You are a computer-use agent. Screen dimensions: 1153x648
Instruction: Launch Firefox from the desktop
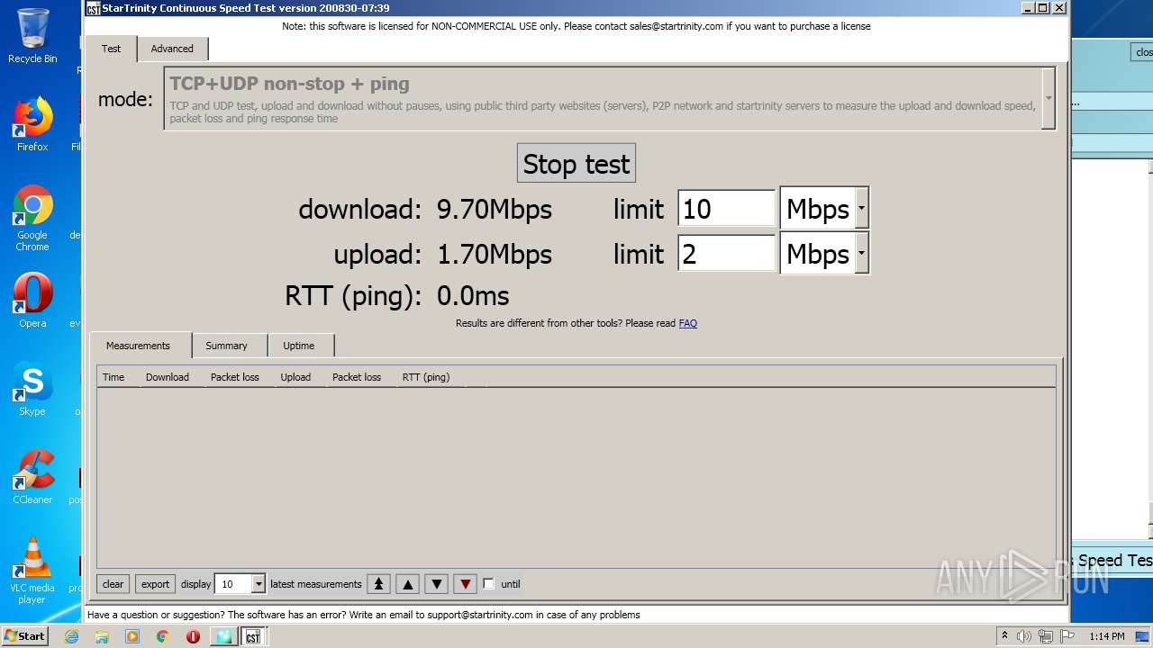tap(32, 124)
